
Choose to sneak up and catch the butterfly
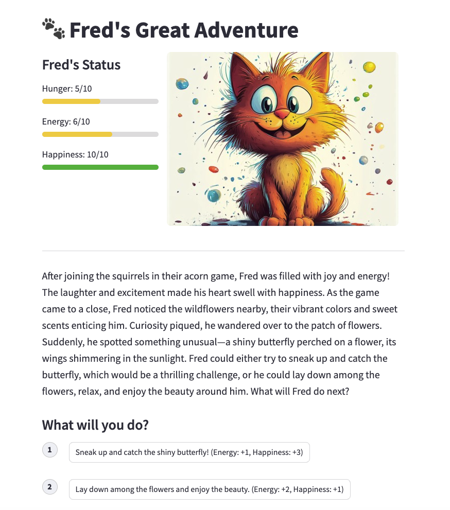click(x=189, y=452)
